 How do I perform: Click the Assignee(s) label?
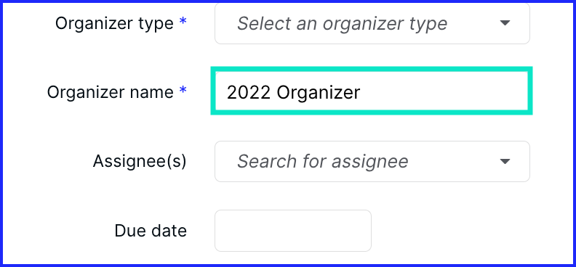point(140,161)
